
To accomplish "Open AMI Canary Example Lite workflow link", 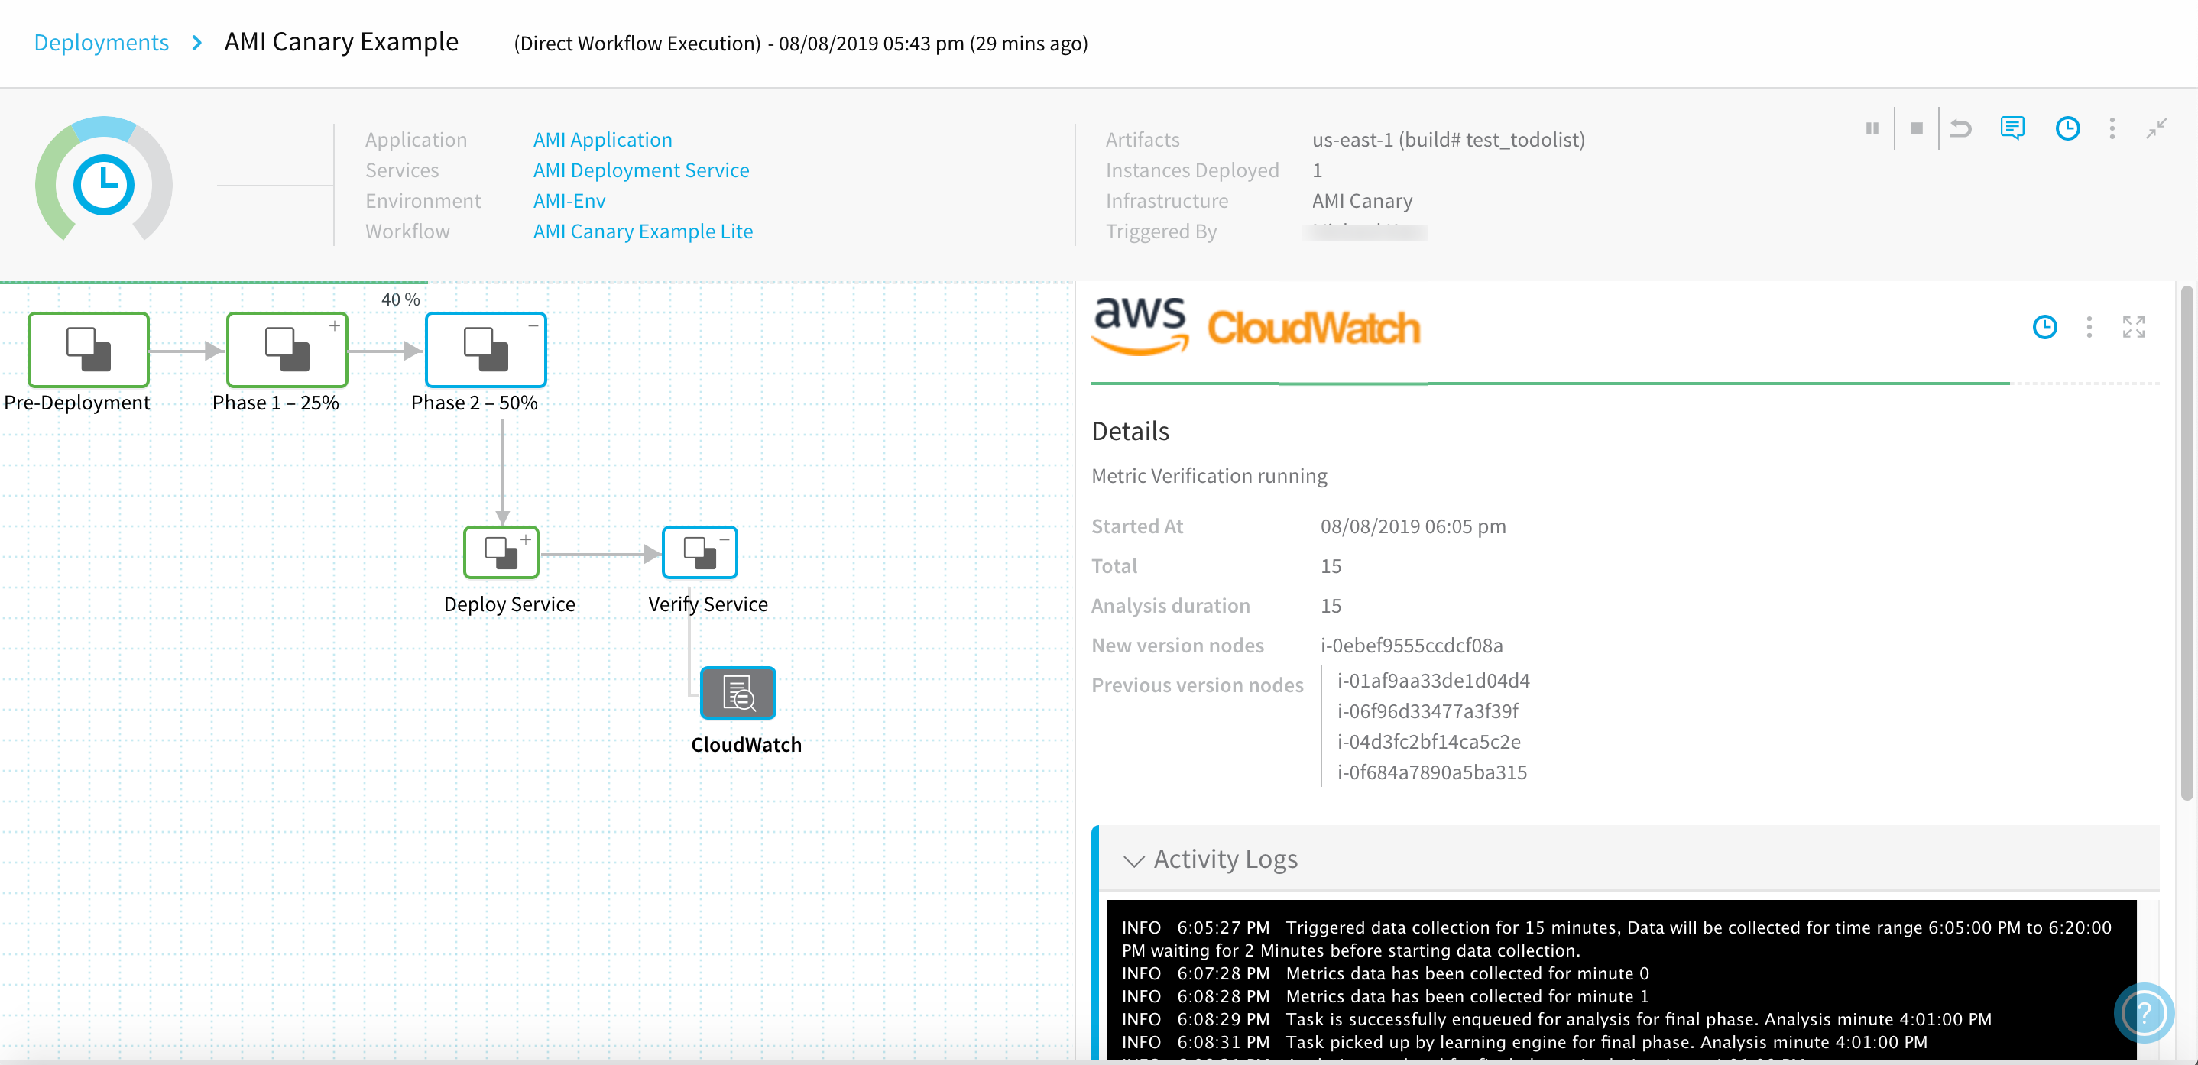I will click(x=643, y=232).
